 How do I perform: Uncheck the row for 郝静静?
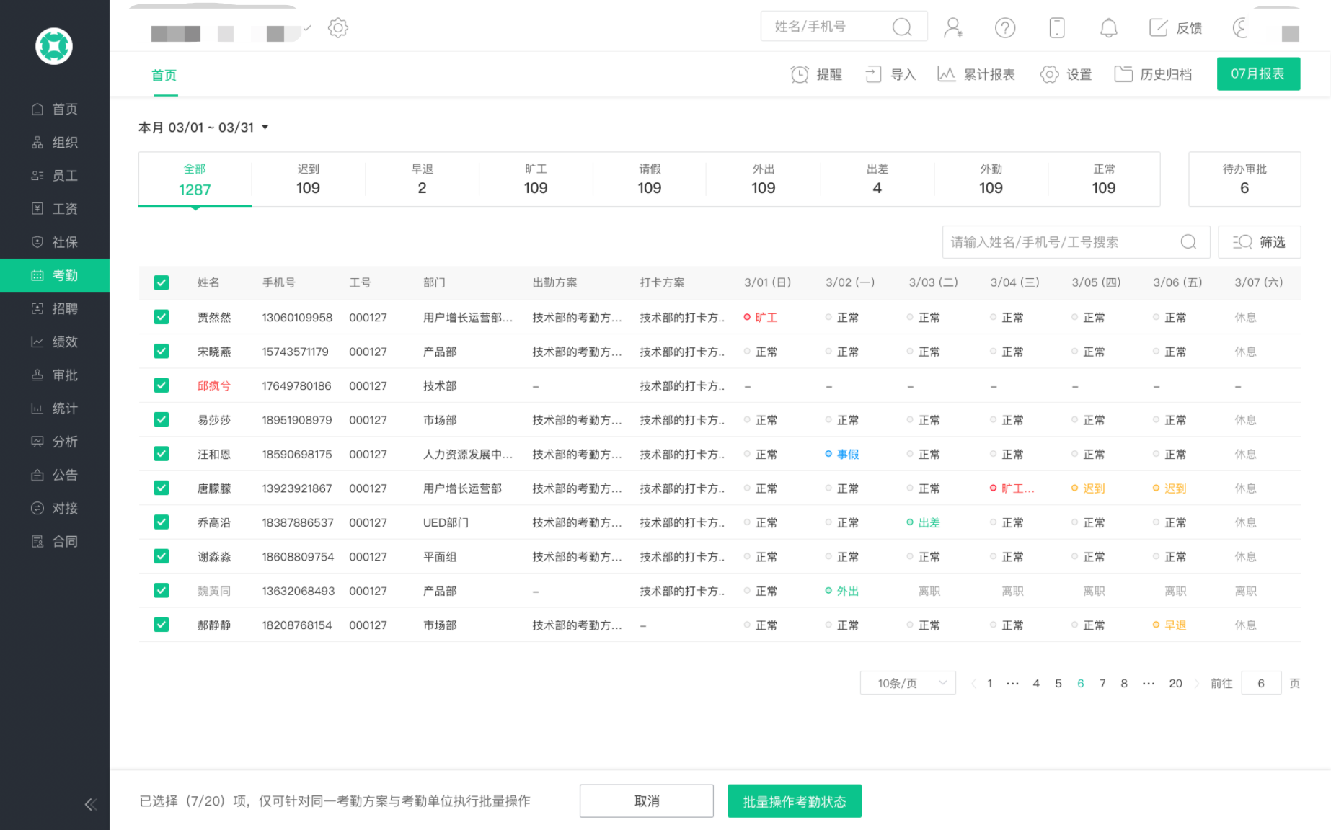click(x=162, y=625)
